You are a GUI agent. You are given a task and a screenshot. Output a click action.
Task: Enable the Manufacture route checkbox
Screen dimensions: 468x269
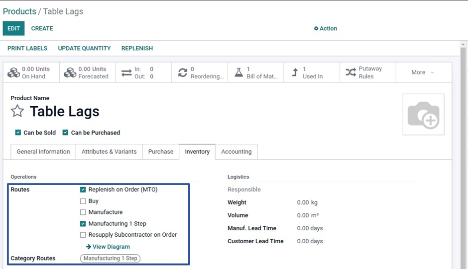83,212
